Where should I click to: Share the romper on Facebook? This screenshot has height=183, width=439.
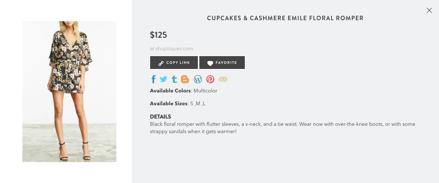[153, 79]
